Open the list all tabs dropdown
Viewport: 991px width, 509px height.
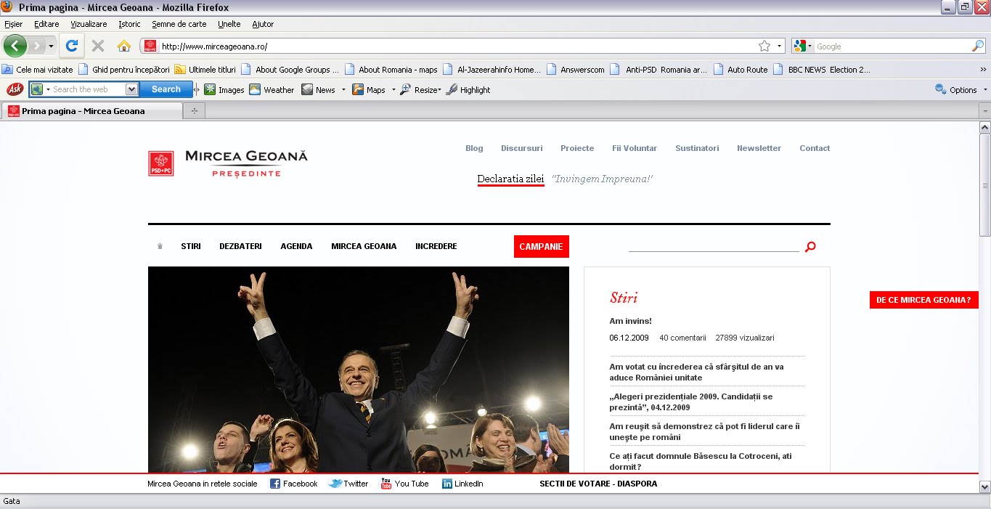coord(985,111)
